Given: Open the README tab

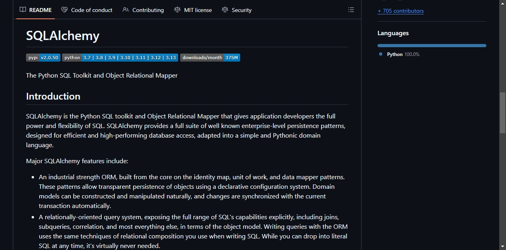Looking at the screenshot, I should (36, 10).
